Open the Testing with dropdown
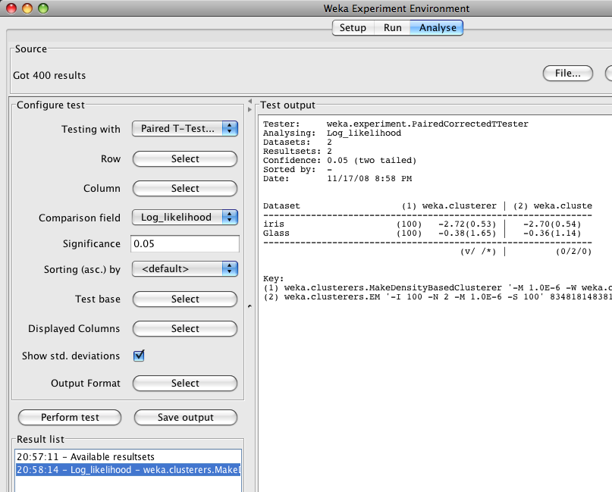Viewport: 612px width, 492px height. click(x=184, y=129)
